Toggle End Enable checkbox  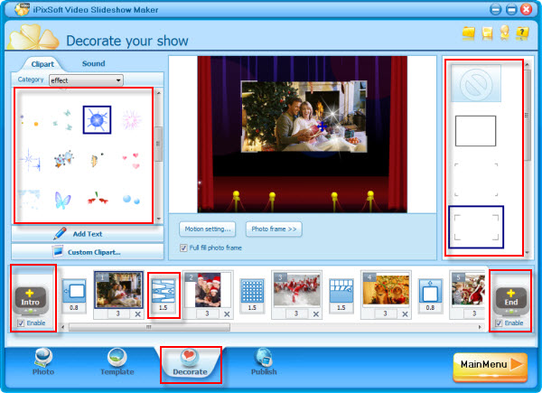pyautogui.click(x=499, y=323)
